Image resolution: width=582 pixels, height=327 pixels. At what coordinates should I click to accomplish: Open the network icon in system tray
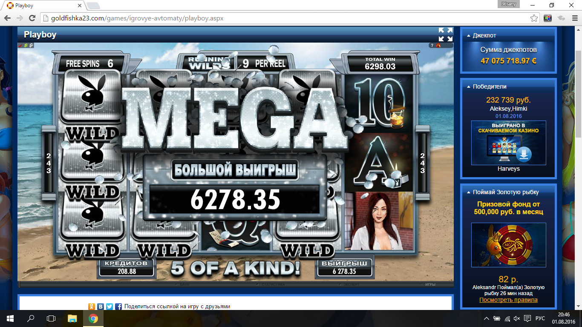pos(507,318)
